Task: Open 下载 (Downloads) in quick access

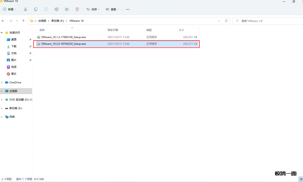Action: [x=14, y=46]
